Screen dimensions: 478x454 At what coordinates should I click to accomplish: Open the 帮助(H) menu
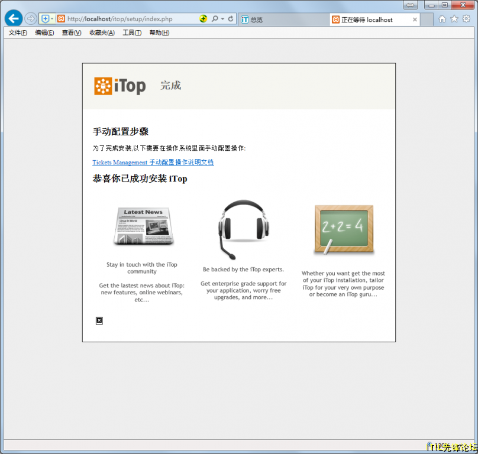159,33
